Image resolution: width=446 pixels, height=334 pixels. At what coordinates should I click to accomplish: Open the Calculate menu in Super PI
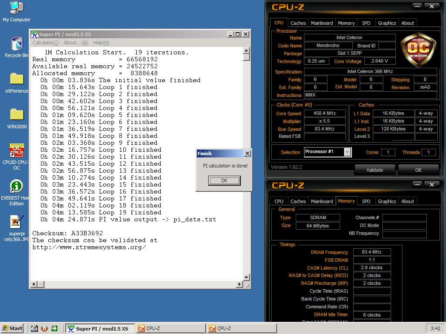tap(45, 43)
